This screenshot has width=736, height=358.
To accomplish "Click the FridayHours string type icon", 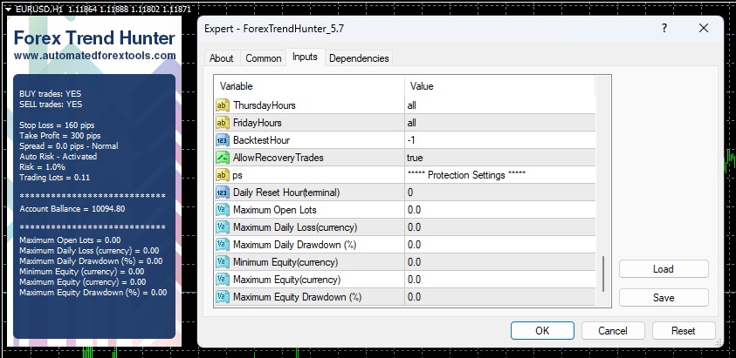I will 223,123.
